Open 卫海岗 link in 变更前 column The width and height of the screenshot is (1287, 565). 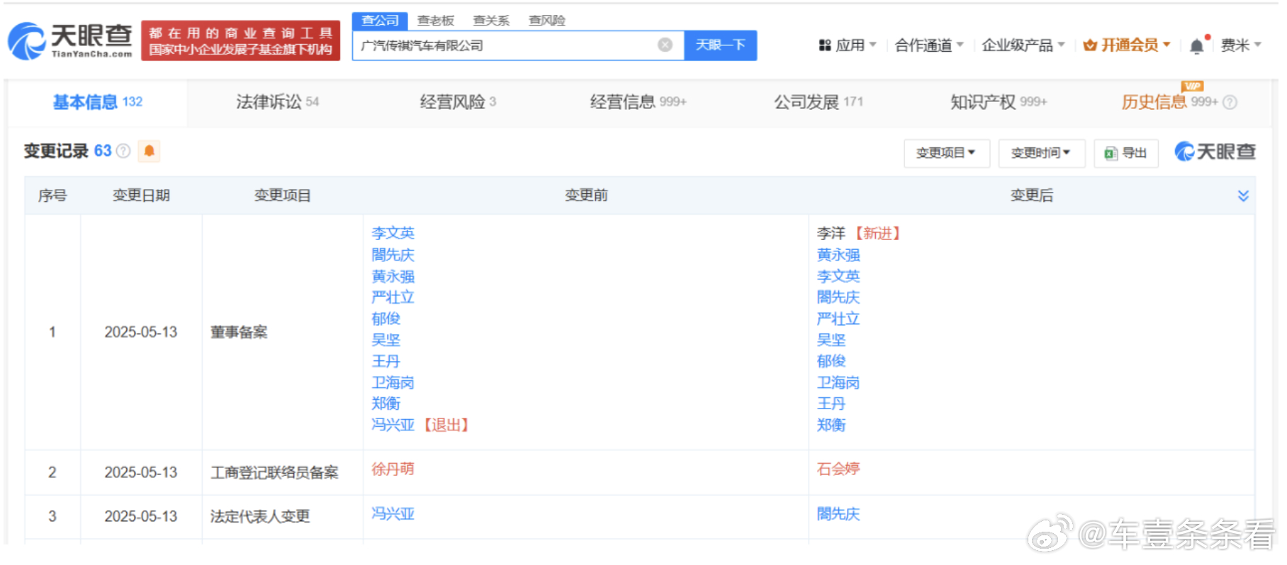pos(393,382)
